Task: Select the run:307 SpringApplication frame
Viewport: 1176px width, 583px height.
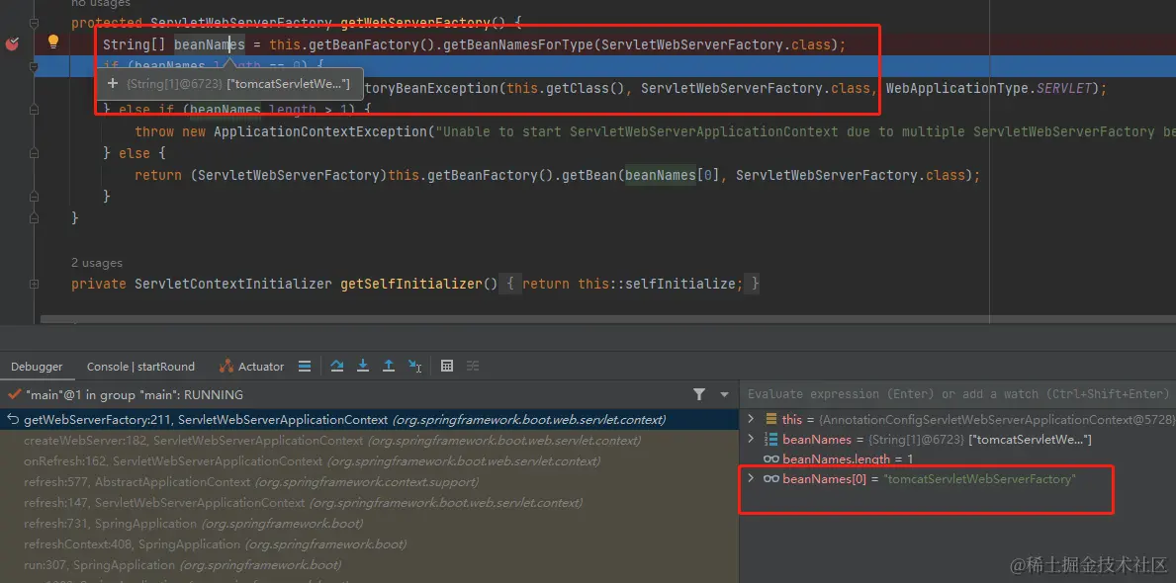Action: [x=369, y=565]
